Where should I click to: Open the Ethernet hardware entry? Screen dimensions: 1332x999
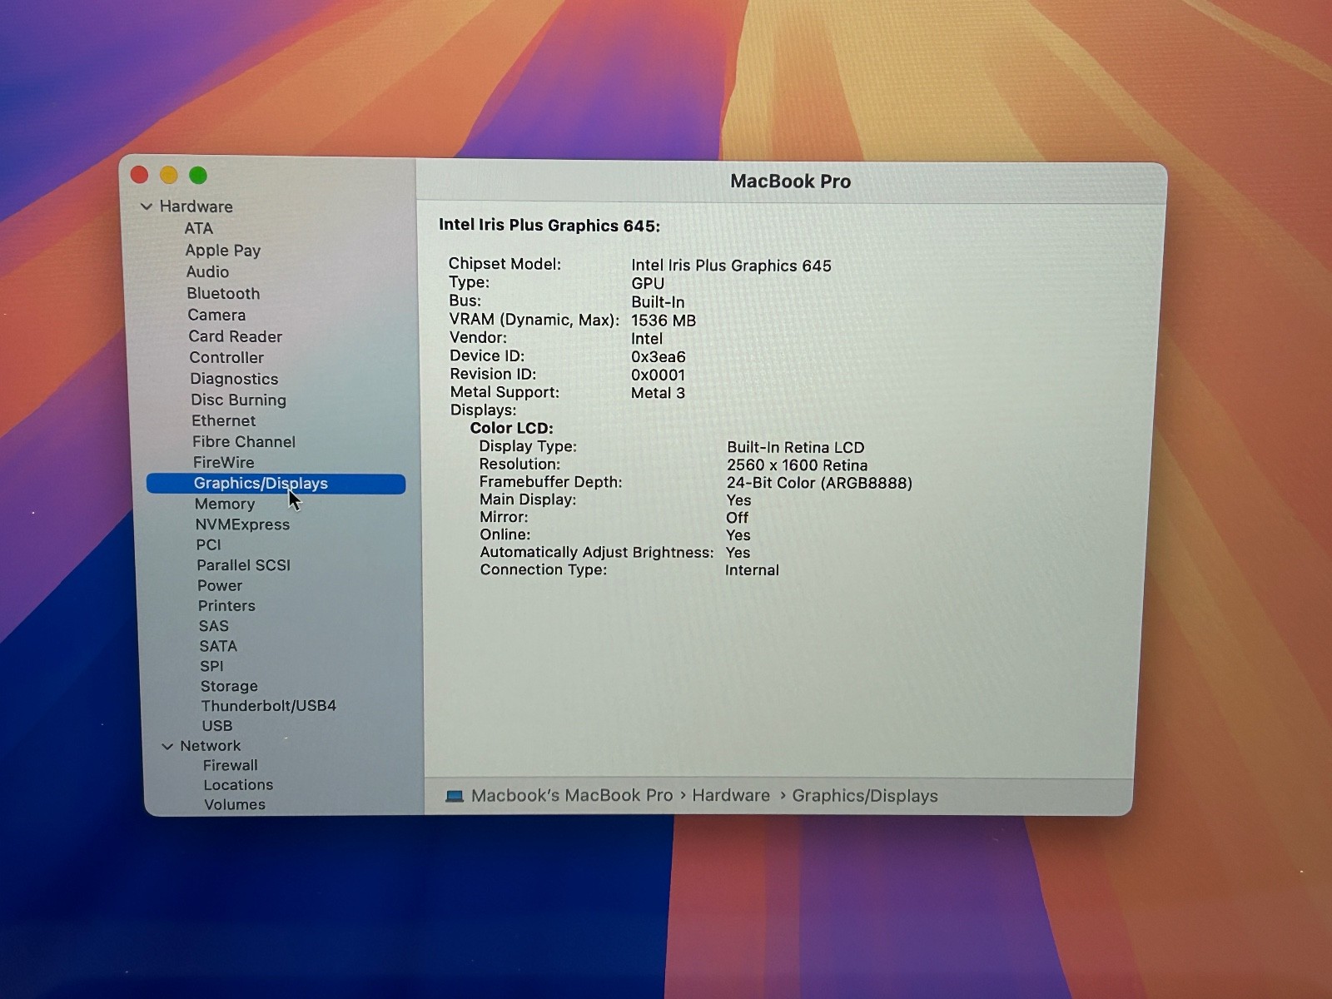click(223, 420)
